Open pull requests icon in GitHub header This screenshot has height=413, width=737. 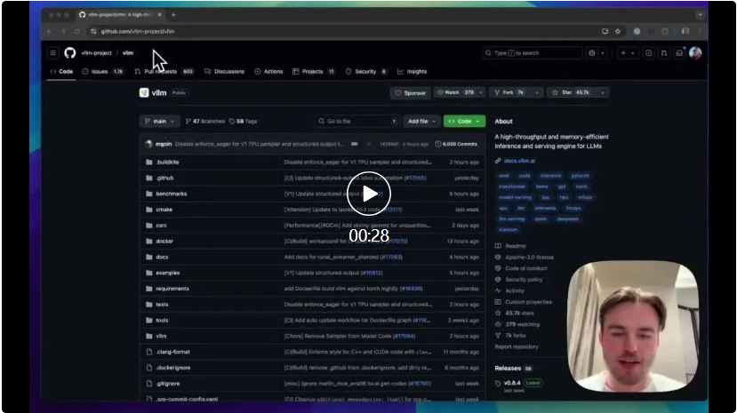664,53
